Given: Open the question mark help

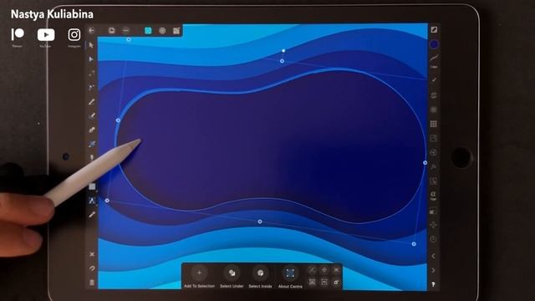Looking at the screenshot, I should click(433, 284).
